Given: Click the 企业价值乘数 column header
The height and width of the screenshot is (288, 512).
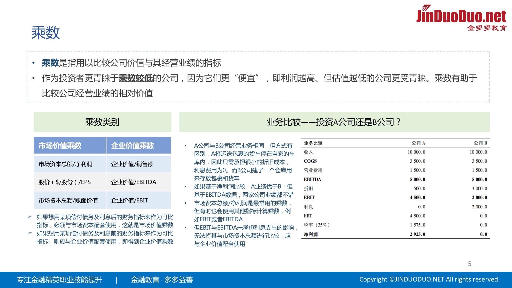Looking at the screenshot, I should 139,145.
